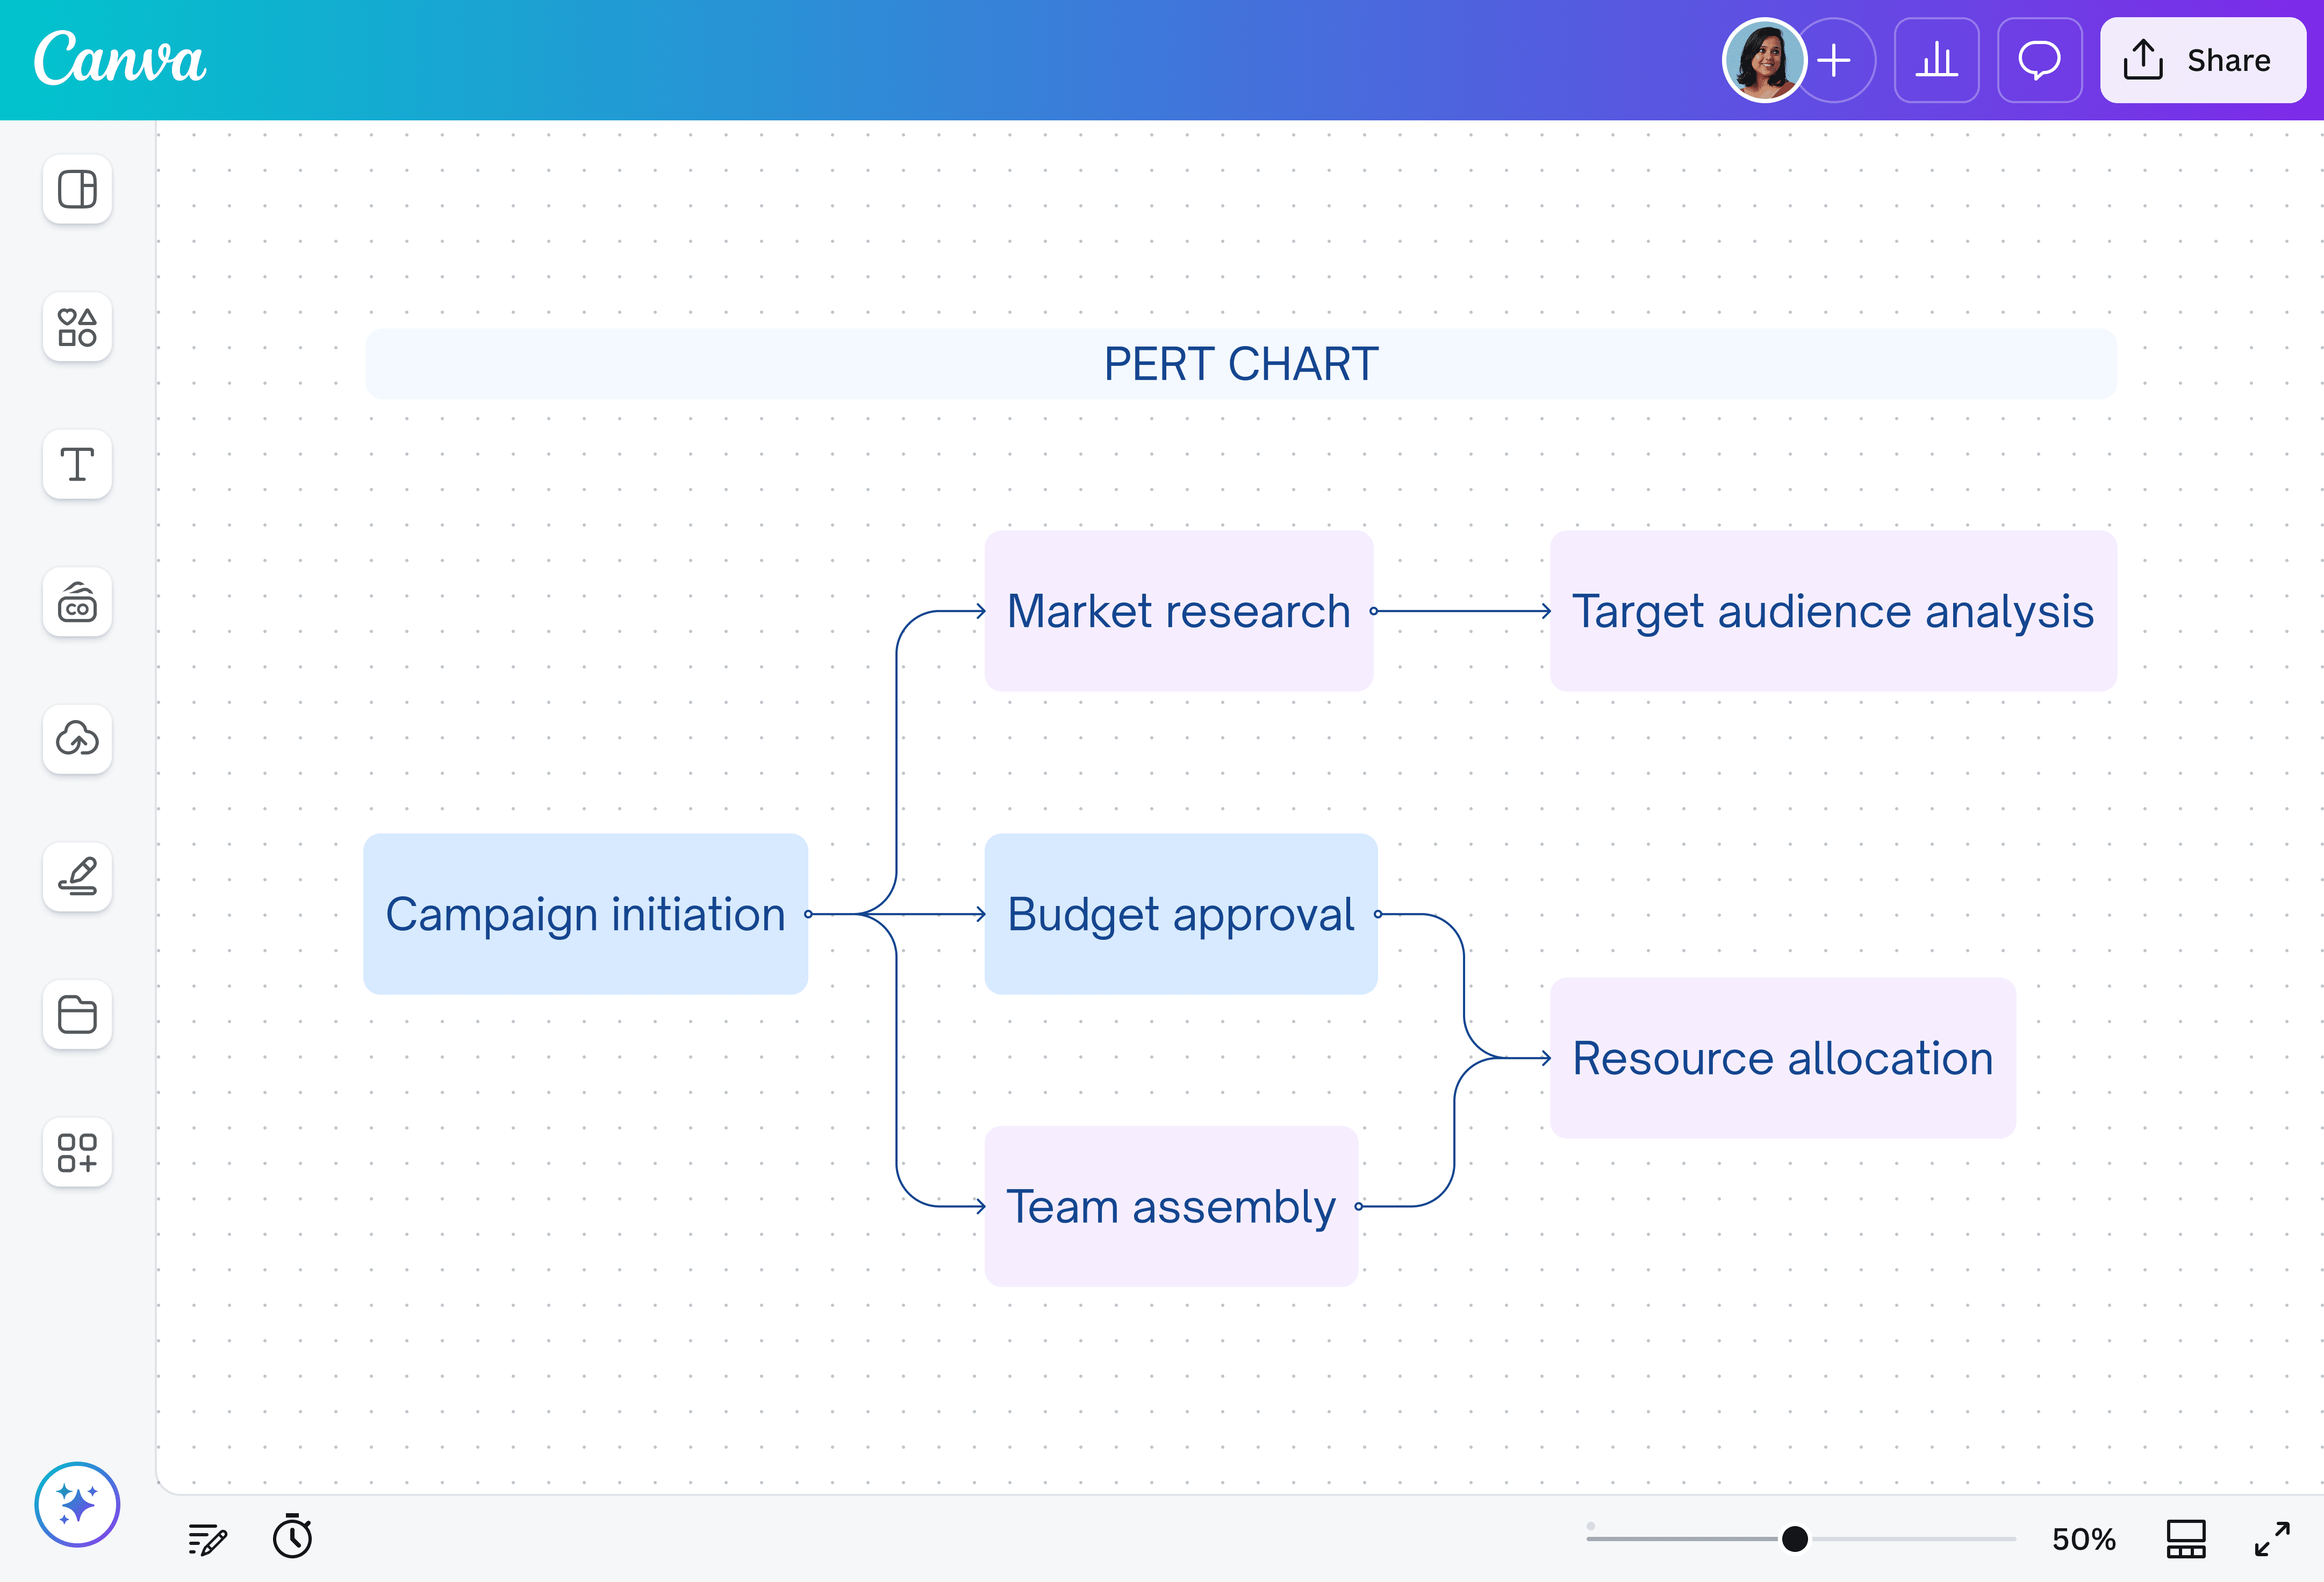Open the Canva AI assistant
The height and width of the screenshot is (1582, 2324).
tap(77, 1503)
